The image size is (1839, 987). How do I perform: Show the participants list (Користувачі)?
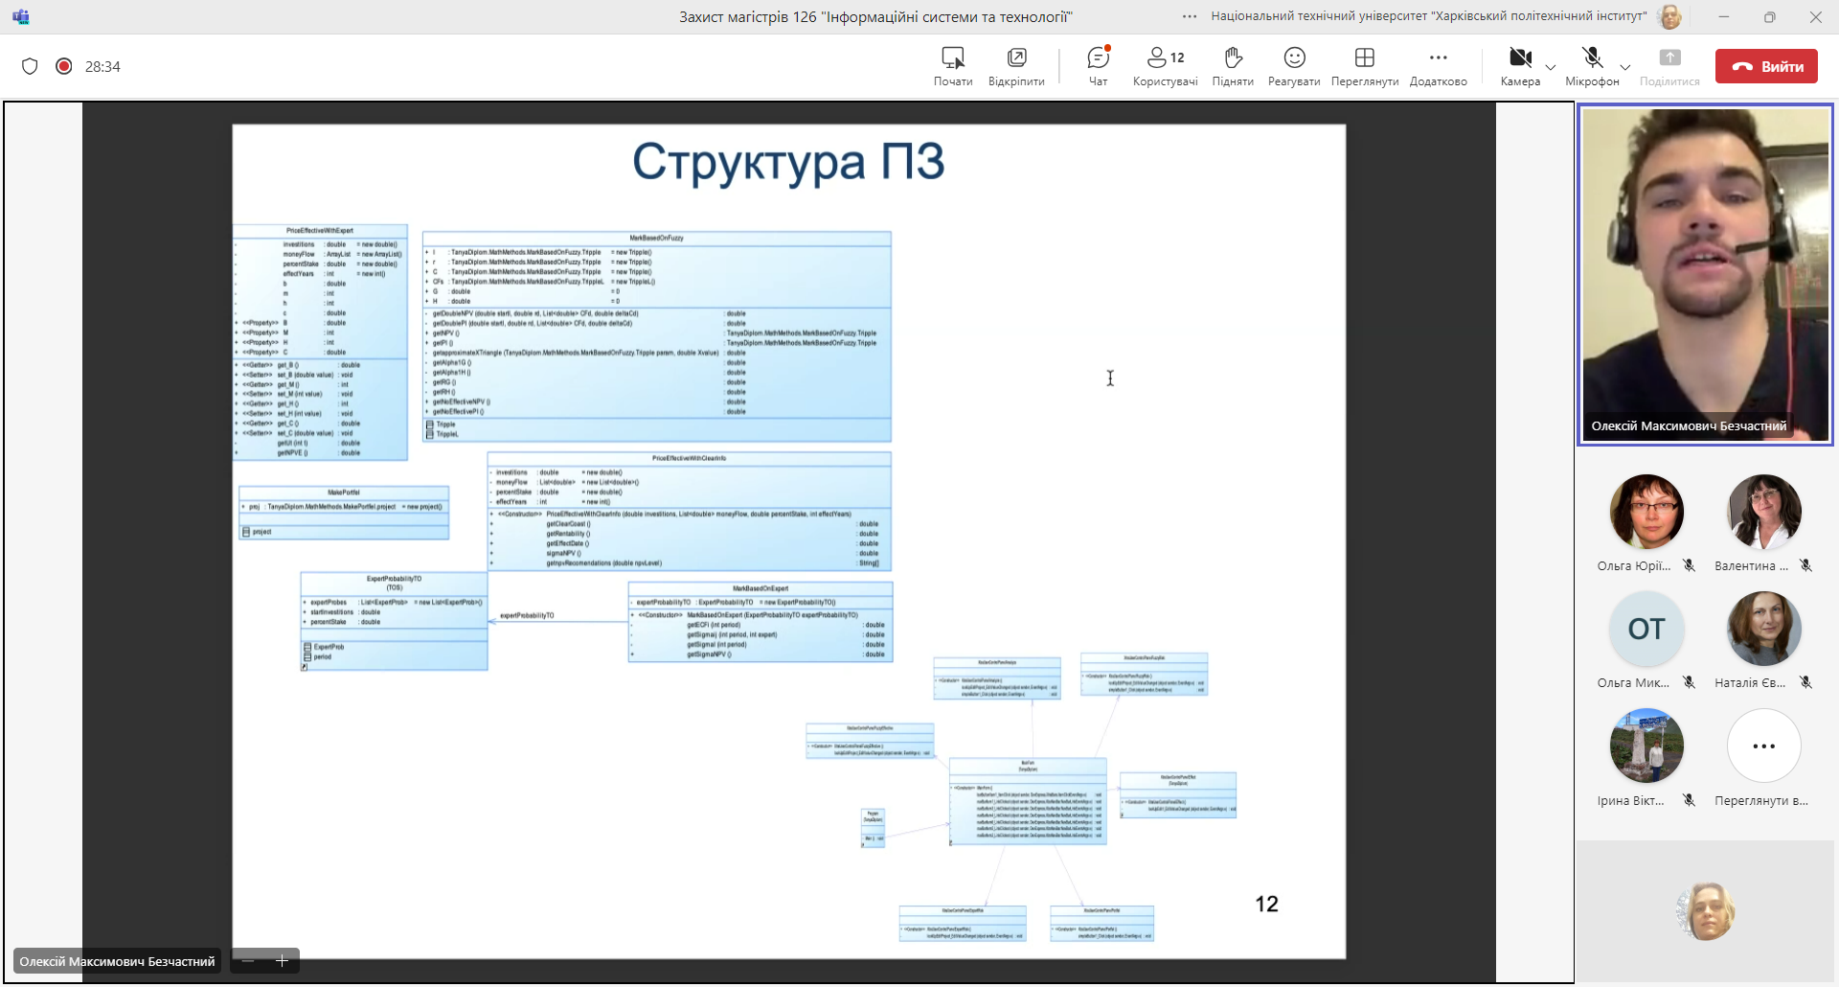(1165, 66)
